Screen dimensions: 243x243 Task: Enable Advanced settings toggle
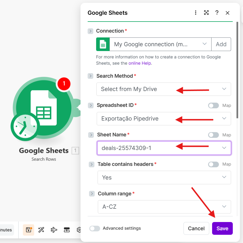(95, 228)
